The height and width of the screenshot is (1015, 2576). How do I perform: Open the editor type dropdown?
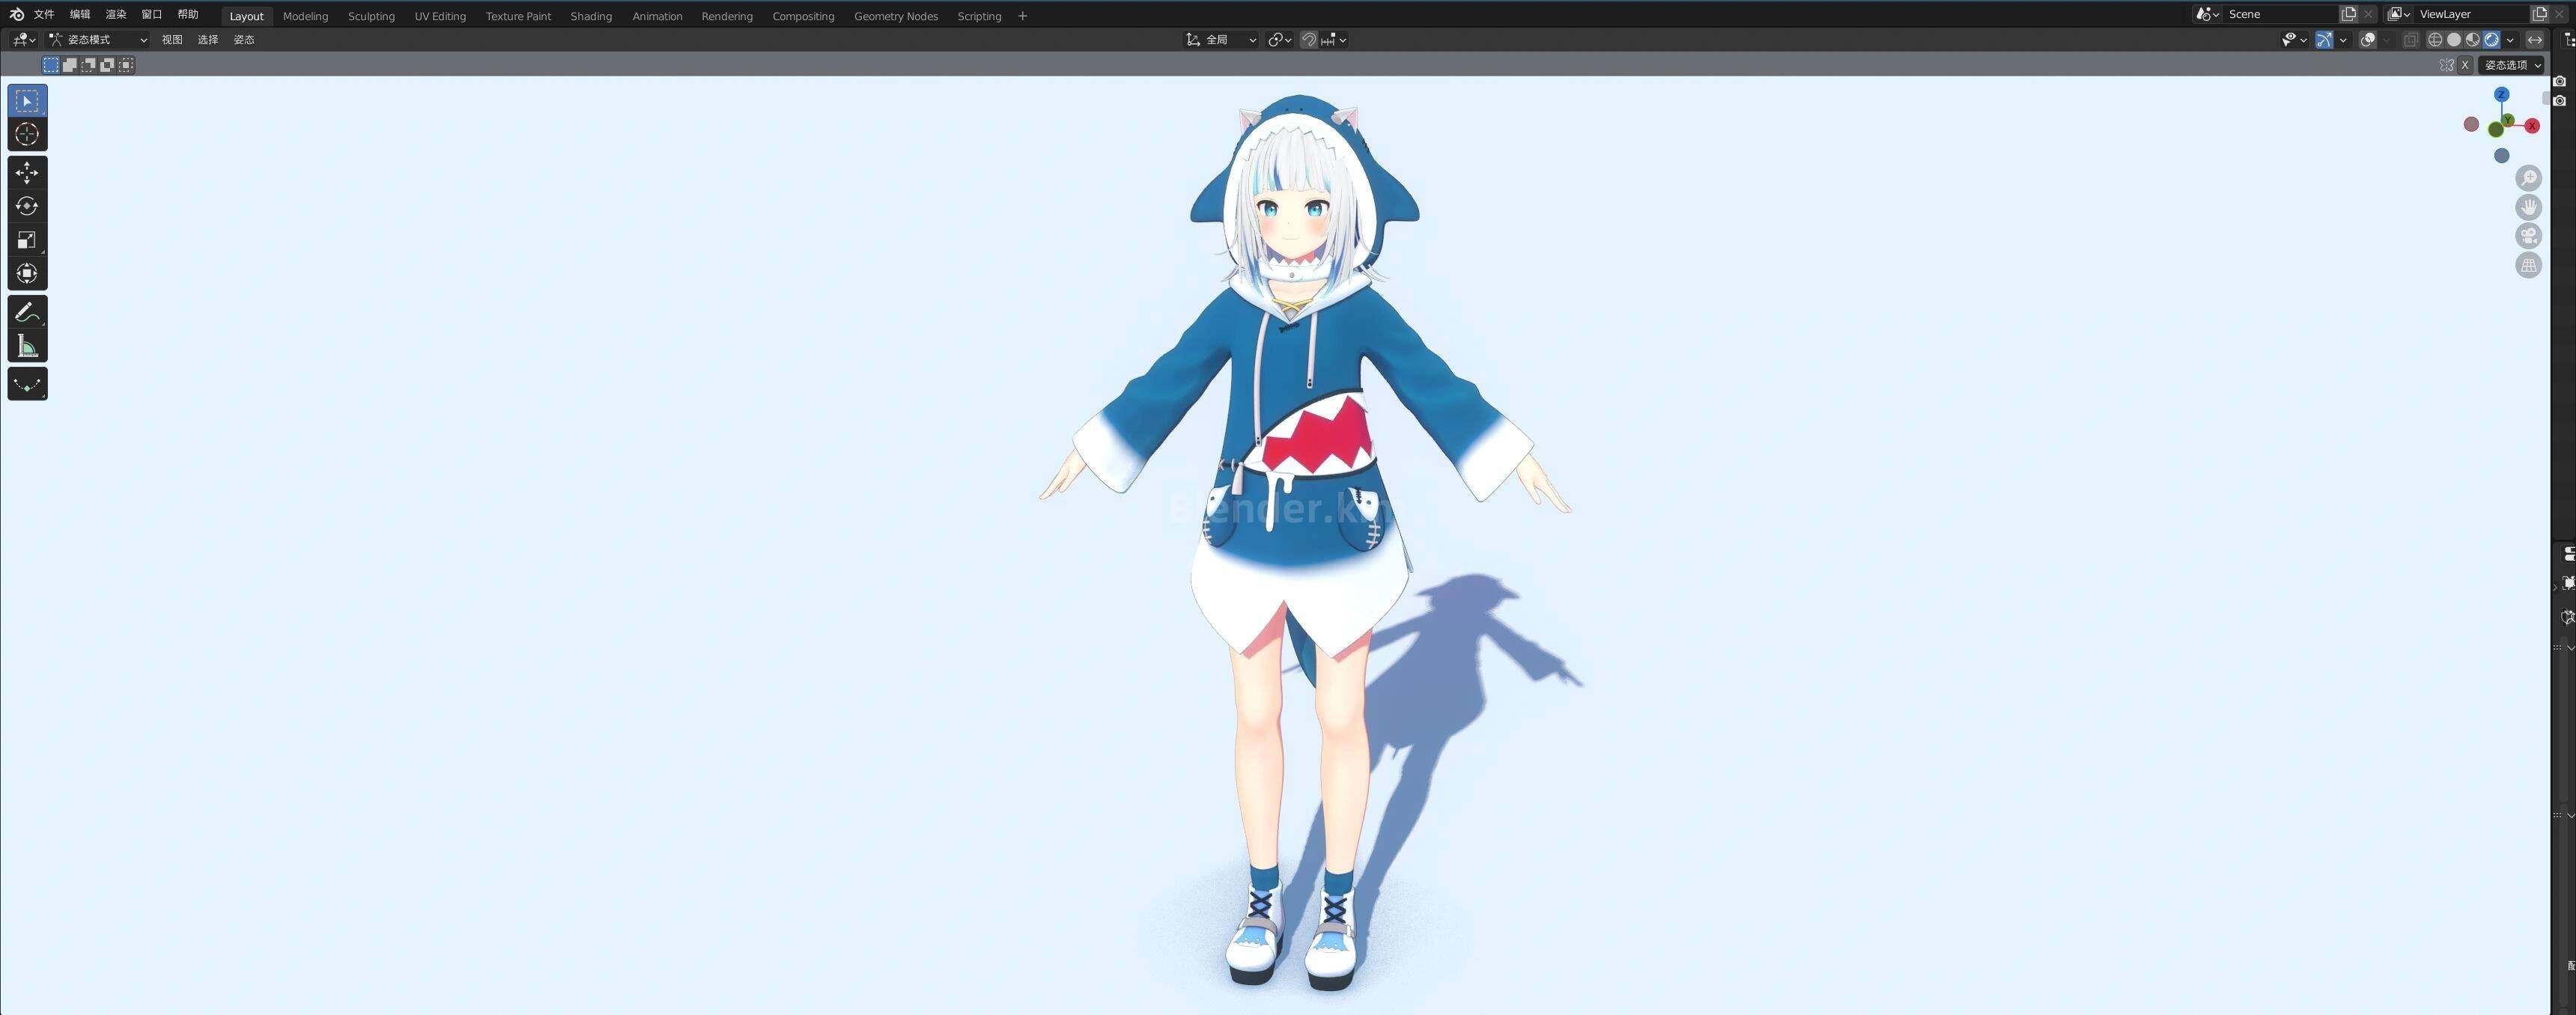[23, 40]
